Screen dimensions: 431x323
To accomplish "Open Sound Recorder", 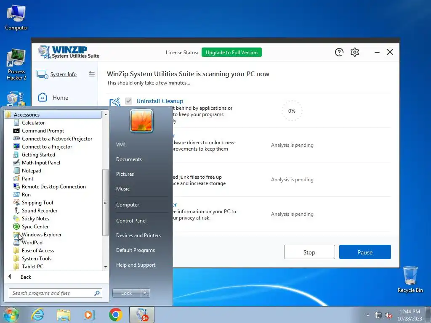I will point(39,210).
